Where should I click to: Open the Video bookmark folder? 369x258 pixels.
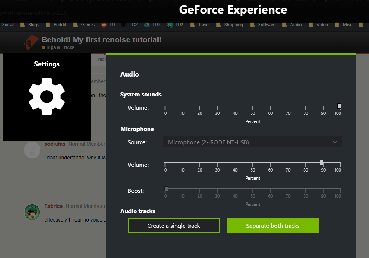click(318, 25)
